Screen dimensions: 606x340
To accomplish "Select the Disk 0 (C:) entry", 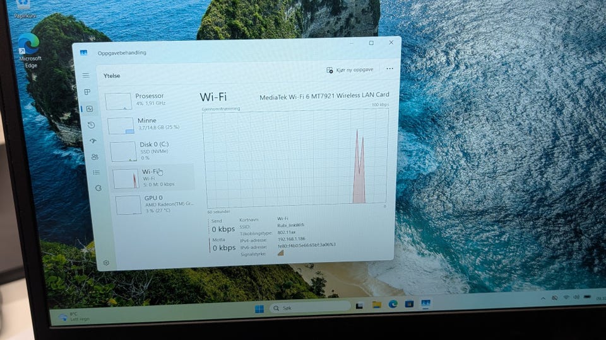I will [151, 150].
